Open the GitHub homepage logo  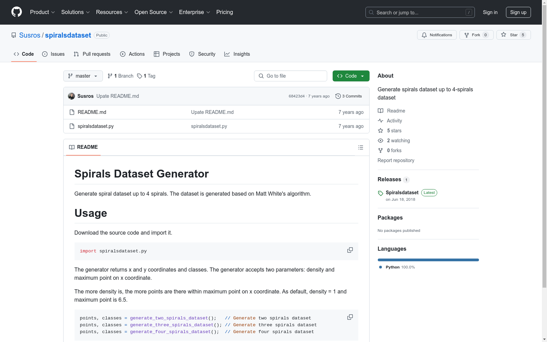16,12
